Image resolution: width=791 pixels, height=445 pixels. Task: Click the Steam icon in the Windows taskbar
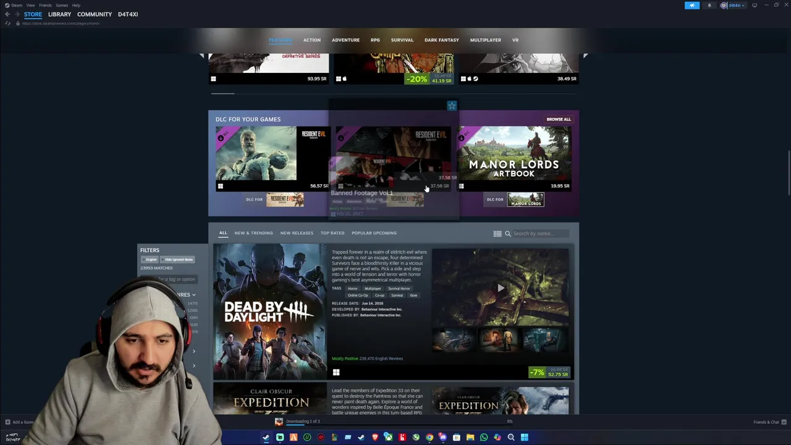266,438
